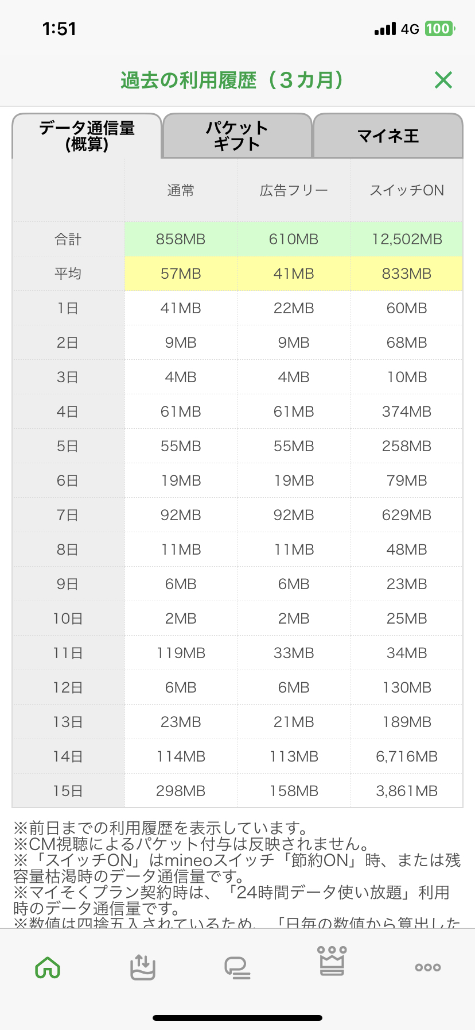Screen dimensions: 475x1030
Task: Tap the 通常 column header
Action: pyautogui.click(x=181, y=190)
